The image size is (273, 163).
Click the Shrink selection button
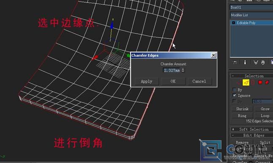(x=242, y=109)
